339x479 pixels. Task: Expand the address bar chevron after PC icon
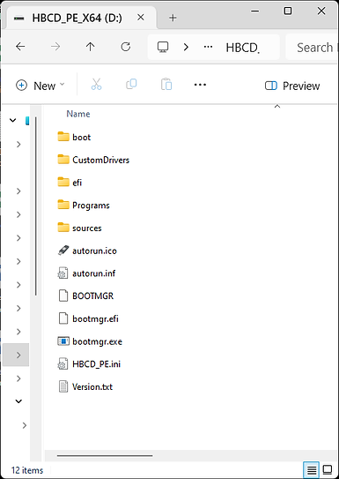click(x=186, y=47)
